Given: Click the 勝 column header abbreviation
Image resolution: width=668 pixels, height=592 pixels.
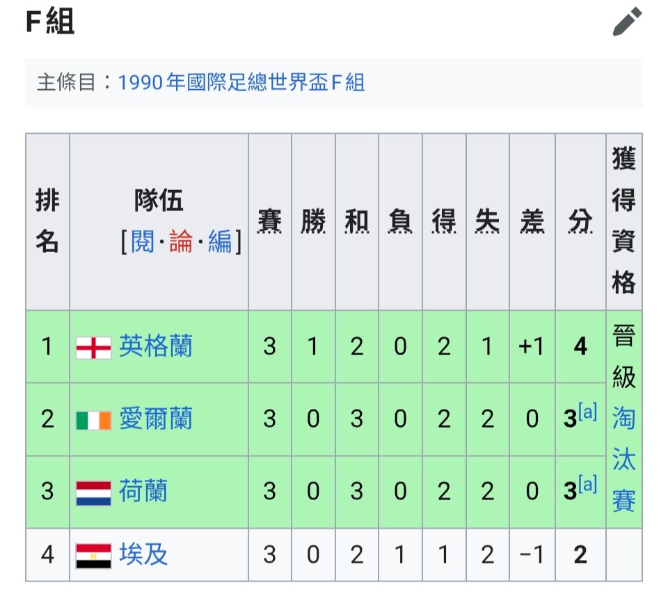Looking at the screenshot, I should (313, 221).
